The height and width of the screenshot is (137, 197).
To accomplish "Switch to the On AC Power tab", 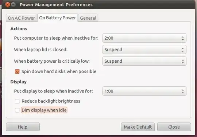I will tap(22, 18).
